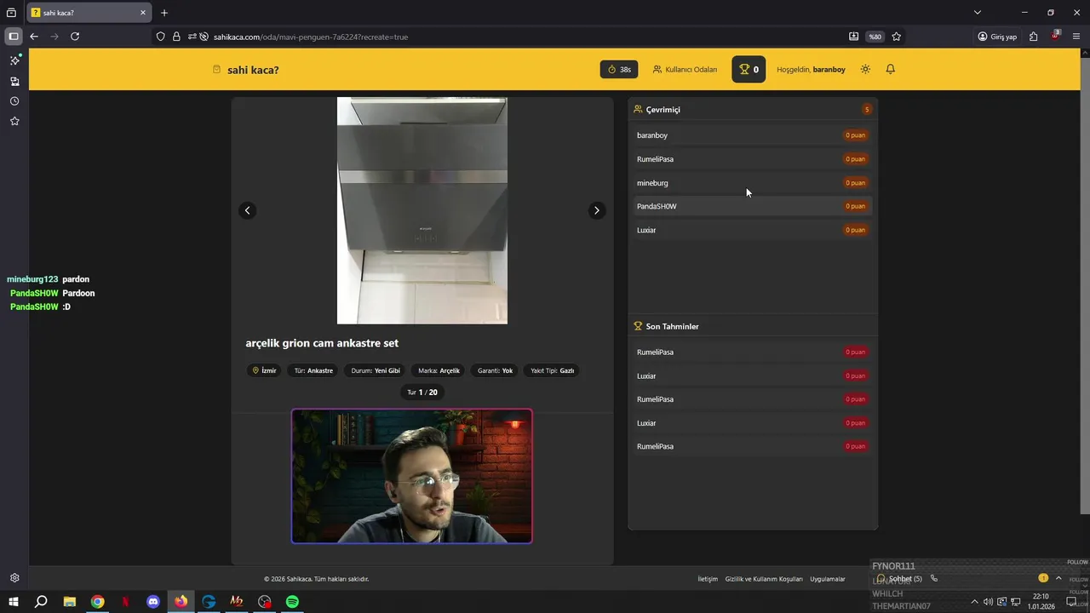Open Discord from the taskbar

click(x=153, y=601)
